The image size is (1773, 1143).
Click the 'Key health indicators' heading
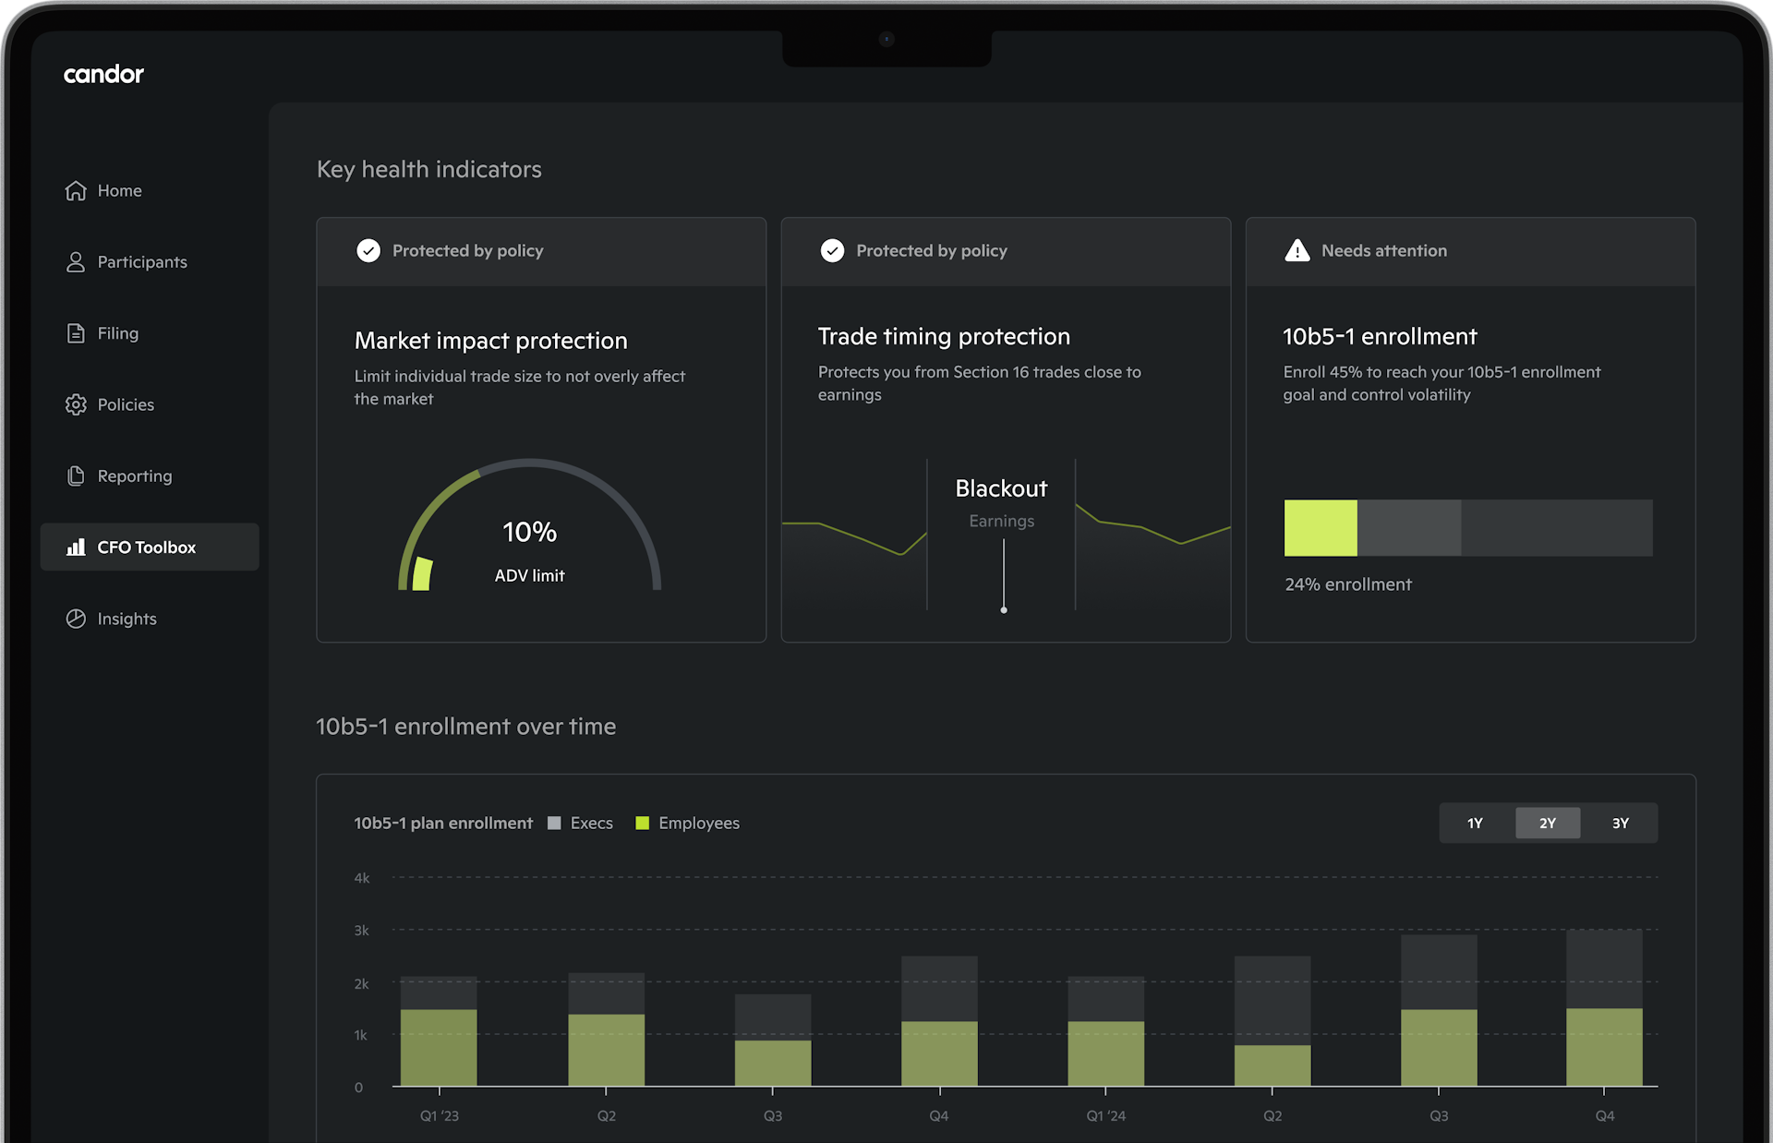[x=429, y=169]
